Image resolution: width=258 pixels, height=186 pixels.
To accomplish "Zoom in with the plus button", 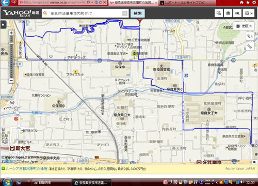I will (11, 33).
